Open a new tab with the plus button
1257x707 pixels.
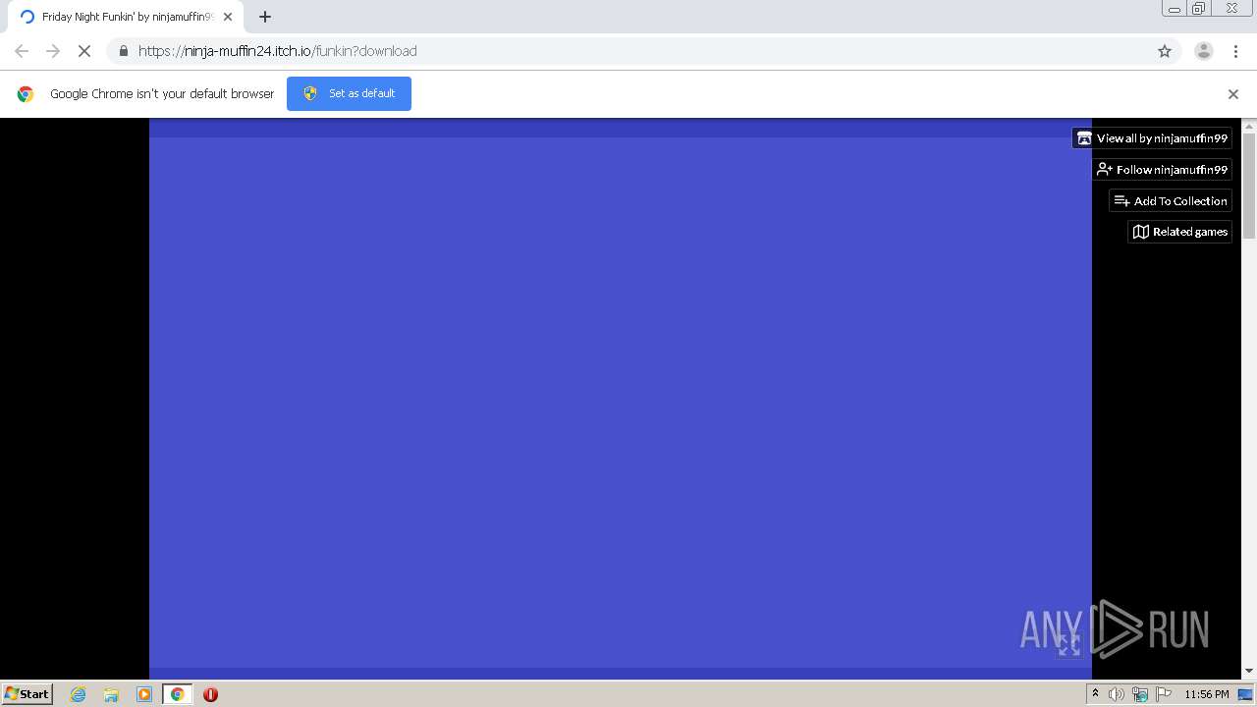265,17
